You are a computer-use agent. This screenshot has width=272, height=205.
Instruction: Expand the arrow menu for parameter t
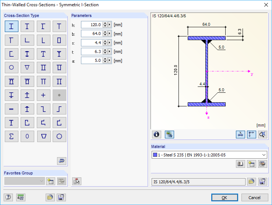(x=110, y=52)
